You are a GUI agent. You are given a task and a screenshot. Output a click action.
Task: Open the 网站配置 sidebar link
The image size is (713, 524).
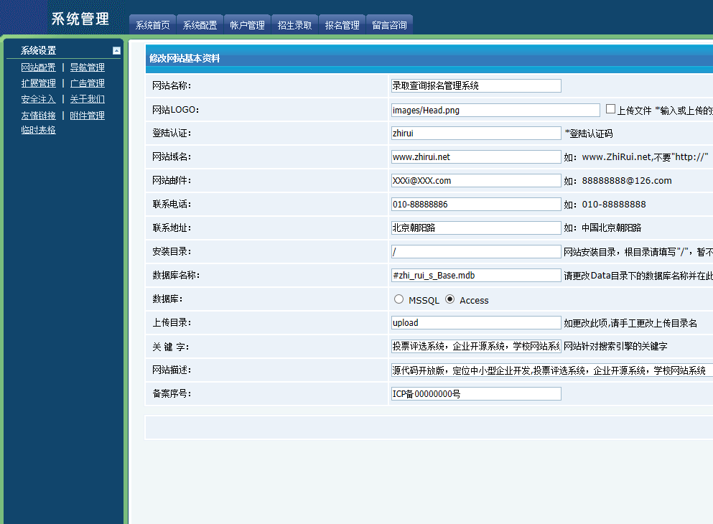click(x=38, y=67)
